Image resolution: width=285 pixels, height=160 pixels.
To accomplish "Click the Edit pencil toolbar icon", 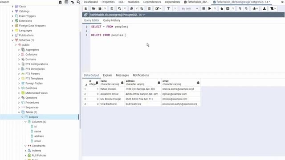I will click(x=157, y=8).
